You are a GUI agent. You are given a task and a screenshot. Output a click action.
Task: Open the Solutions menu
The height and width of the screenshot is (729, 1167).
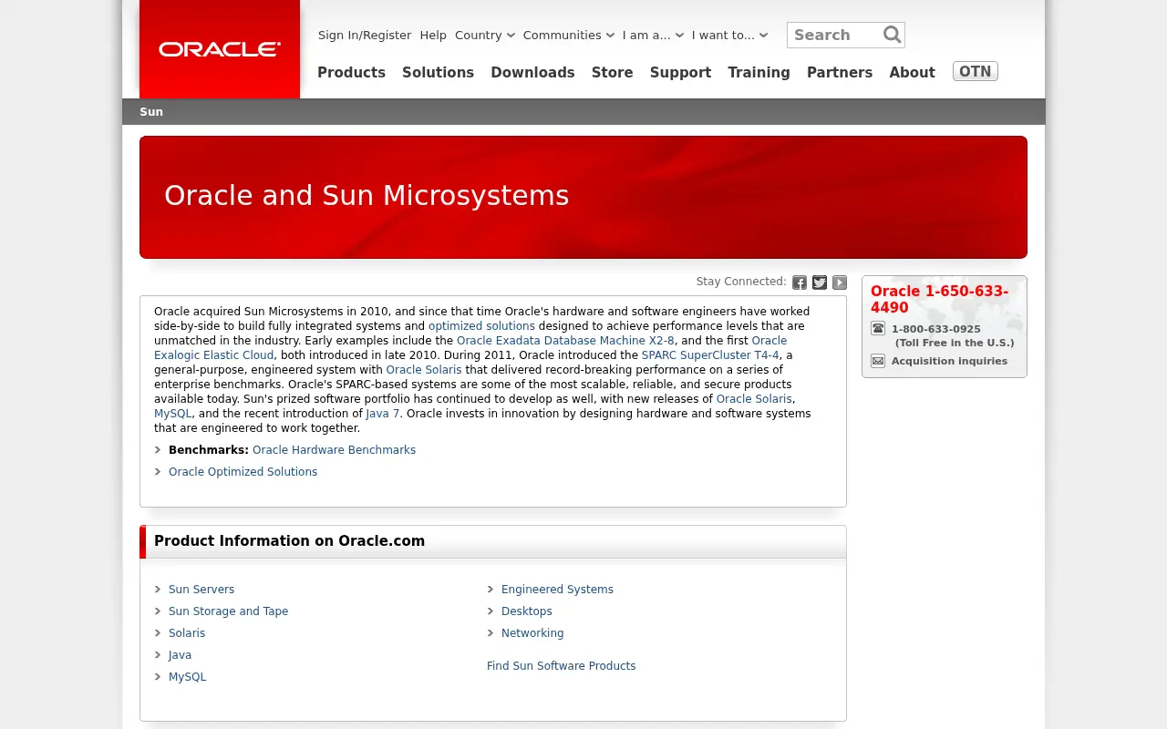(x=438, y=72)
